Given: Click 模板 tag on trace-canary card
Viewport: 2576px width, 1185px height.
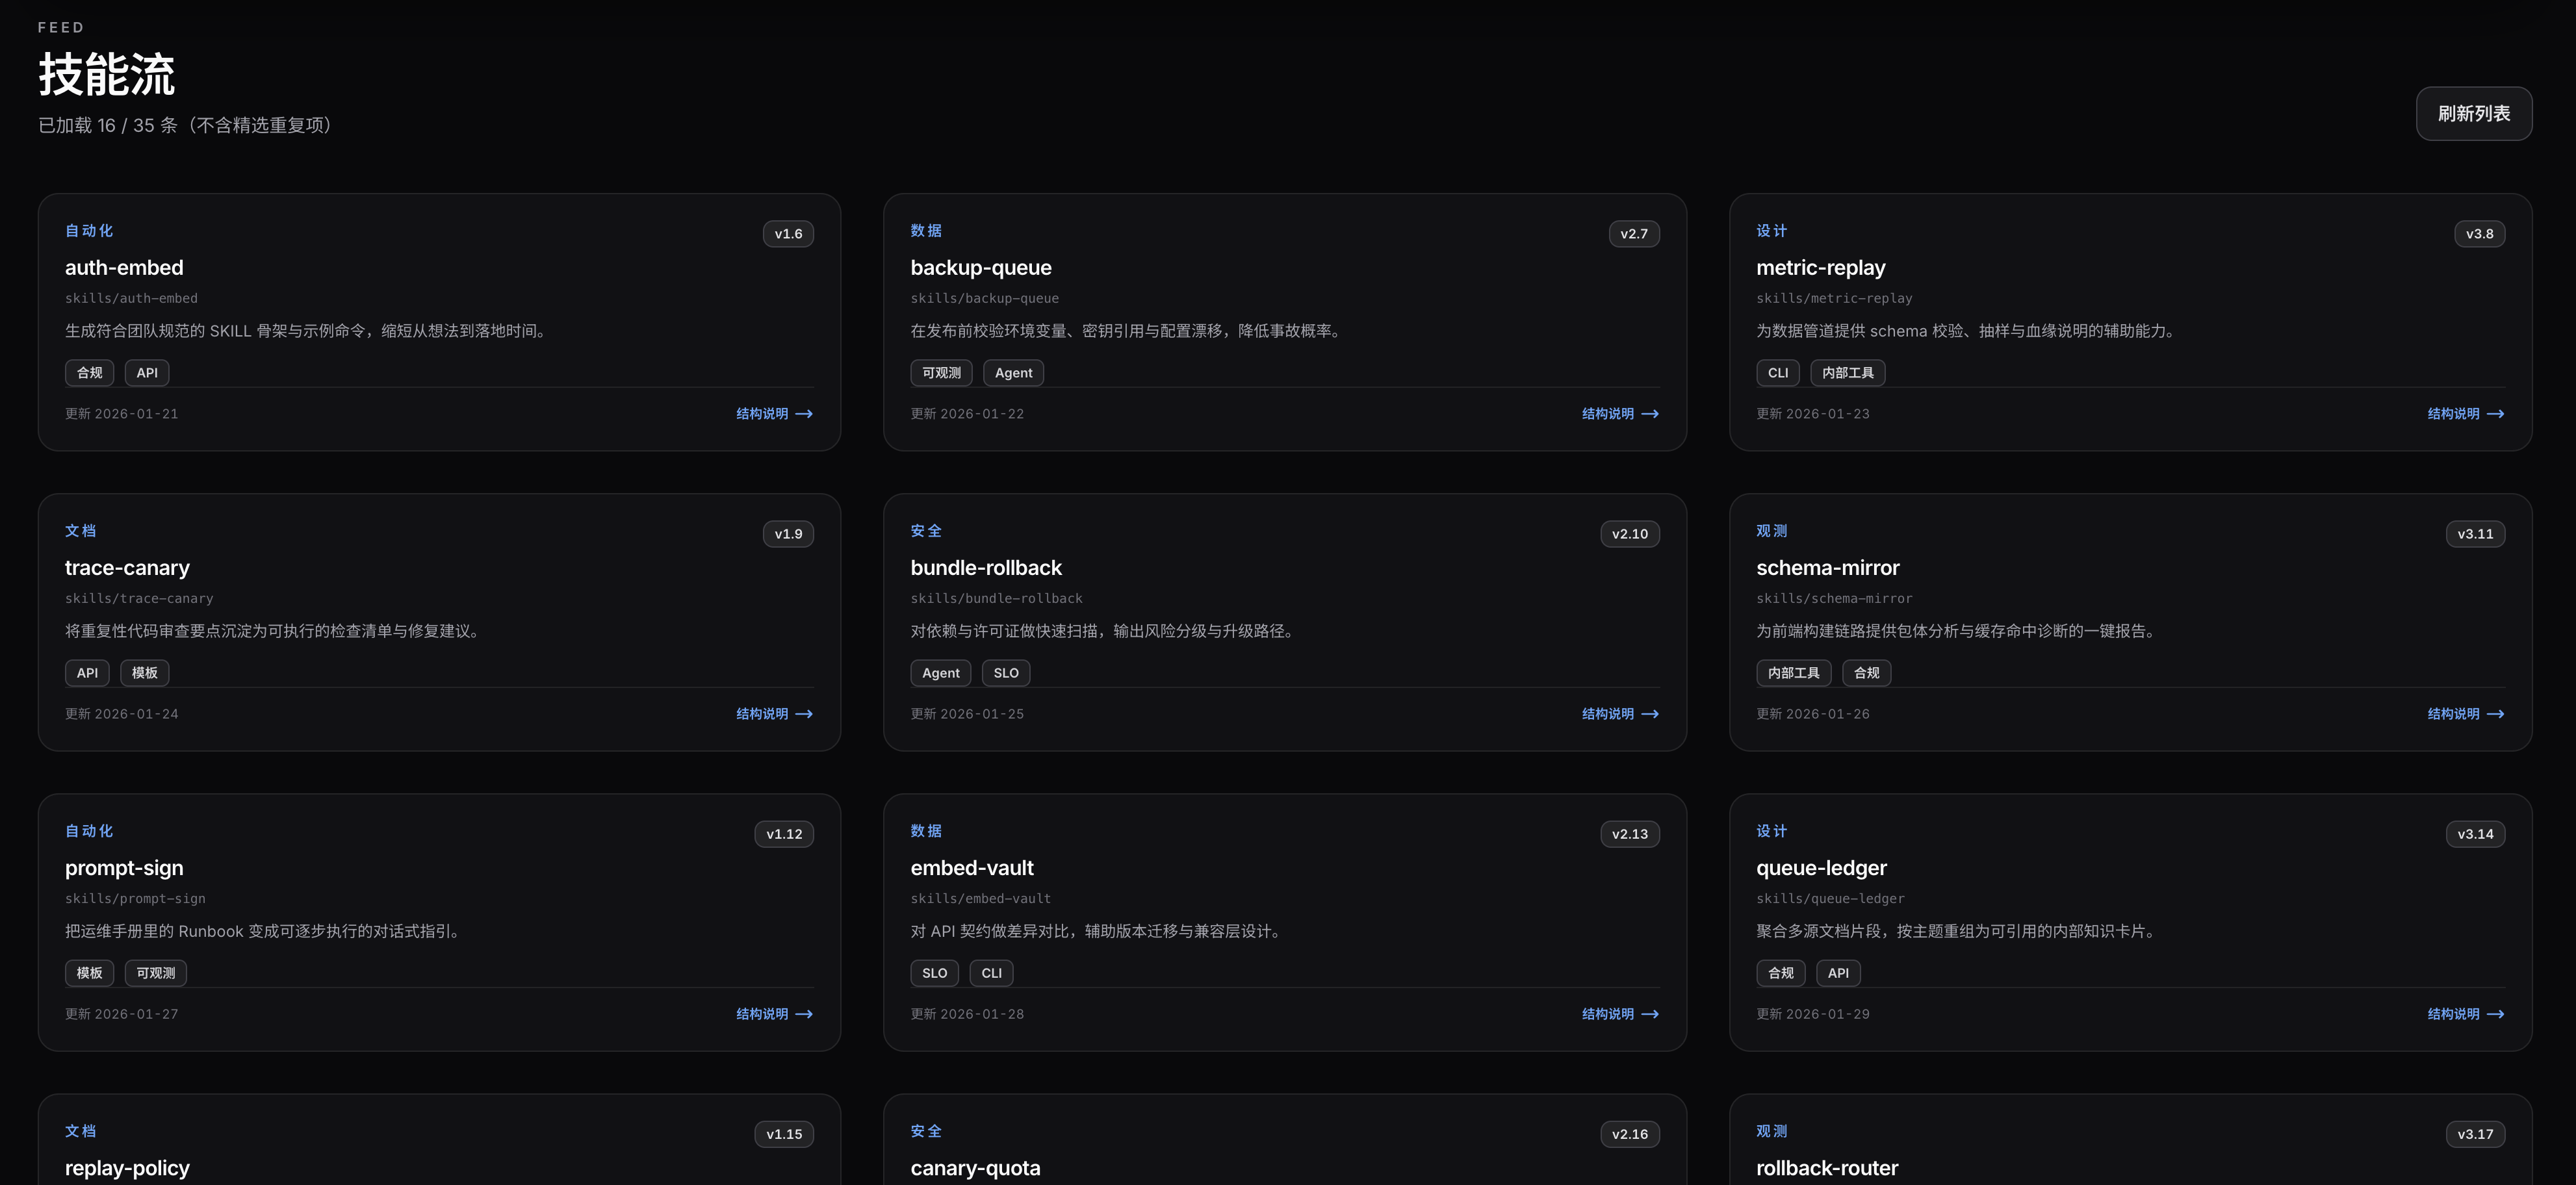Looking at the screenshot, I should [x=145, y=673].
